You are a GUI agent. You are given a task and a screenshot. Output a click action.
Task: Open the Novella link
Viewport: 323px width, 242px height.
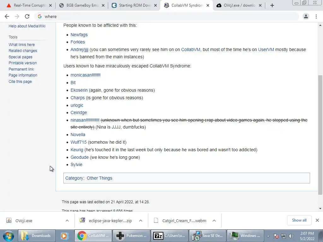click(x=78, y=135)
